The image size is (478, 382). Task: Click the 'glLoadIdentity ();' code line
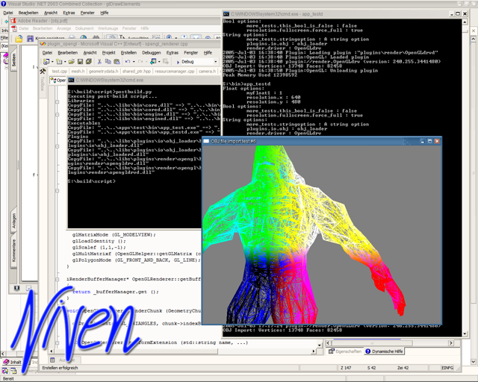(x=99, y=241)
